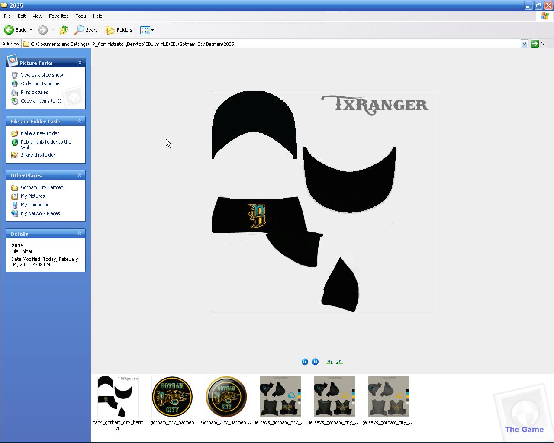
Task: Click Make a new folder link
Action: tap(39, 133)
